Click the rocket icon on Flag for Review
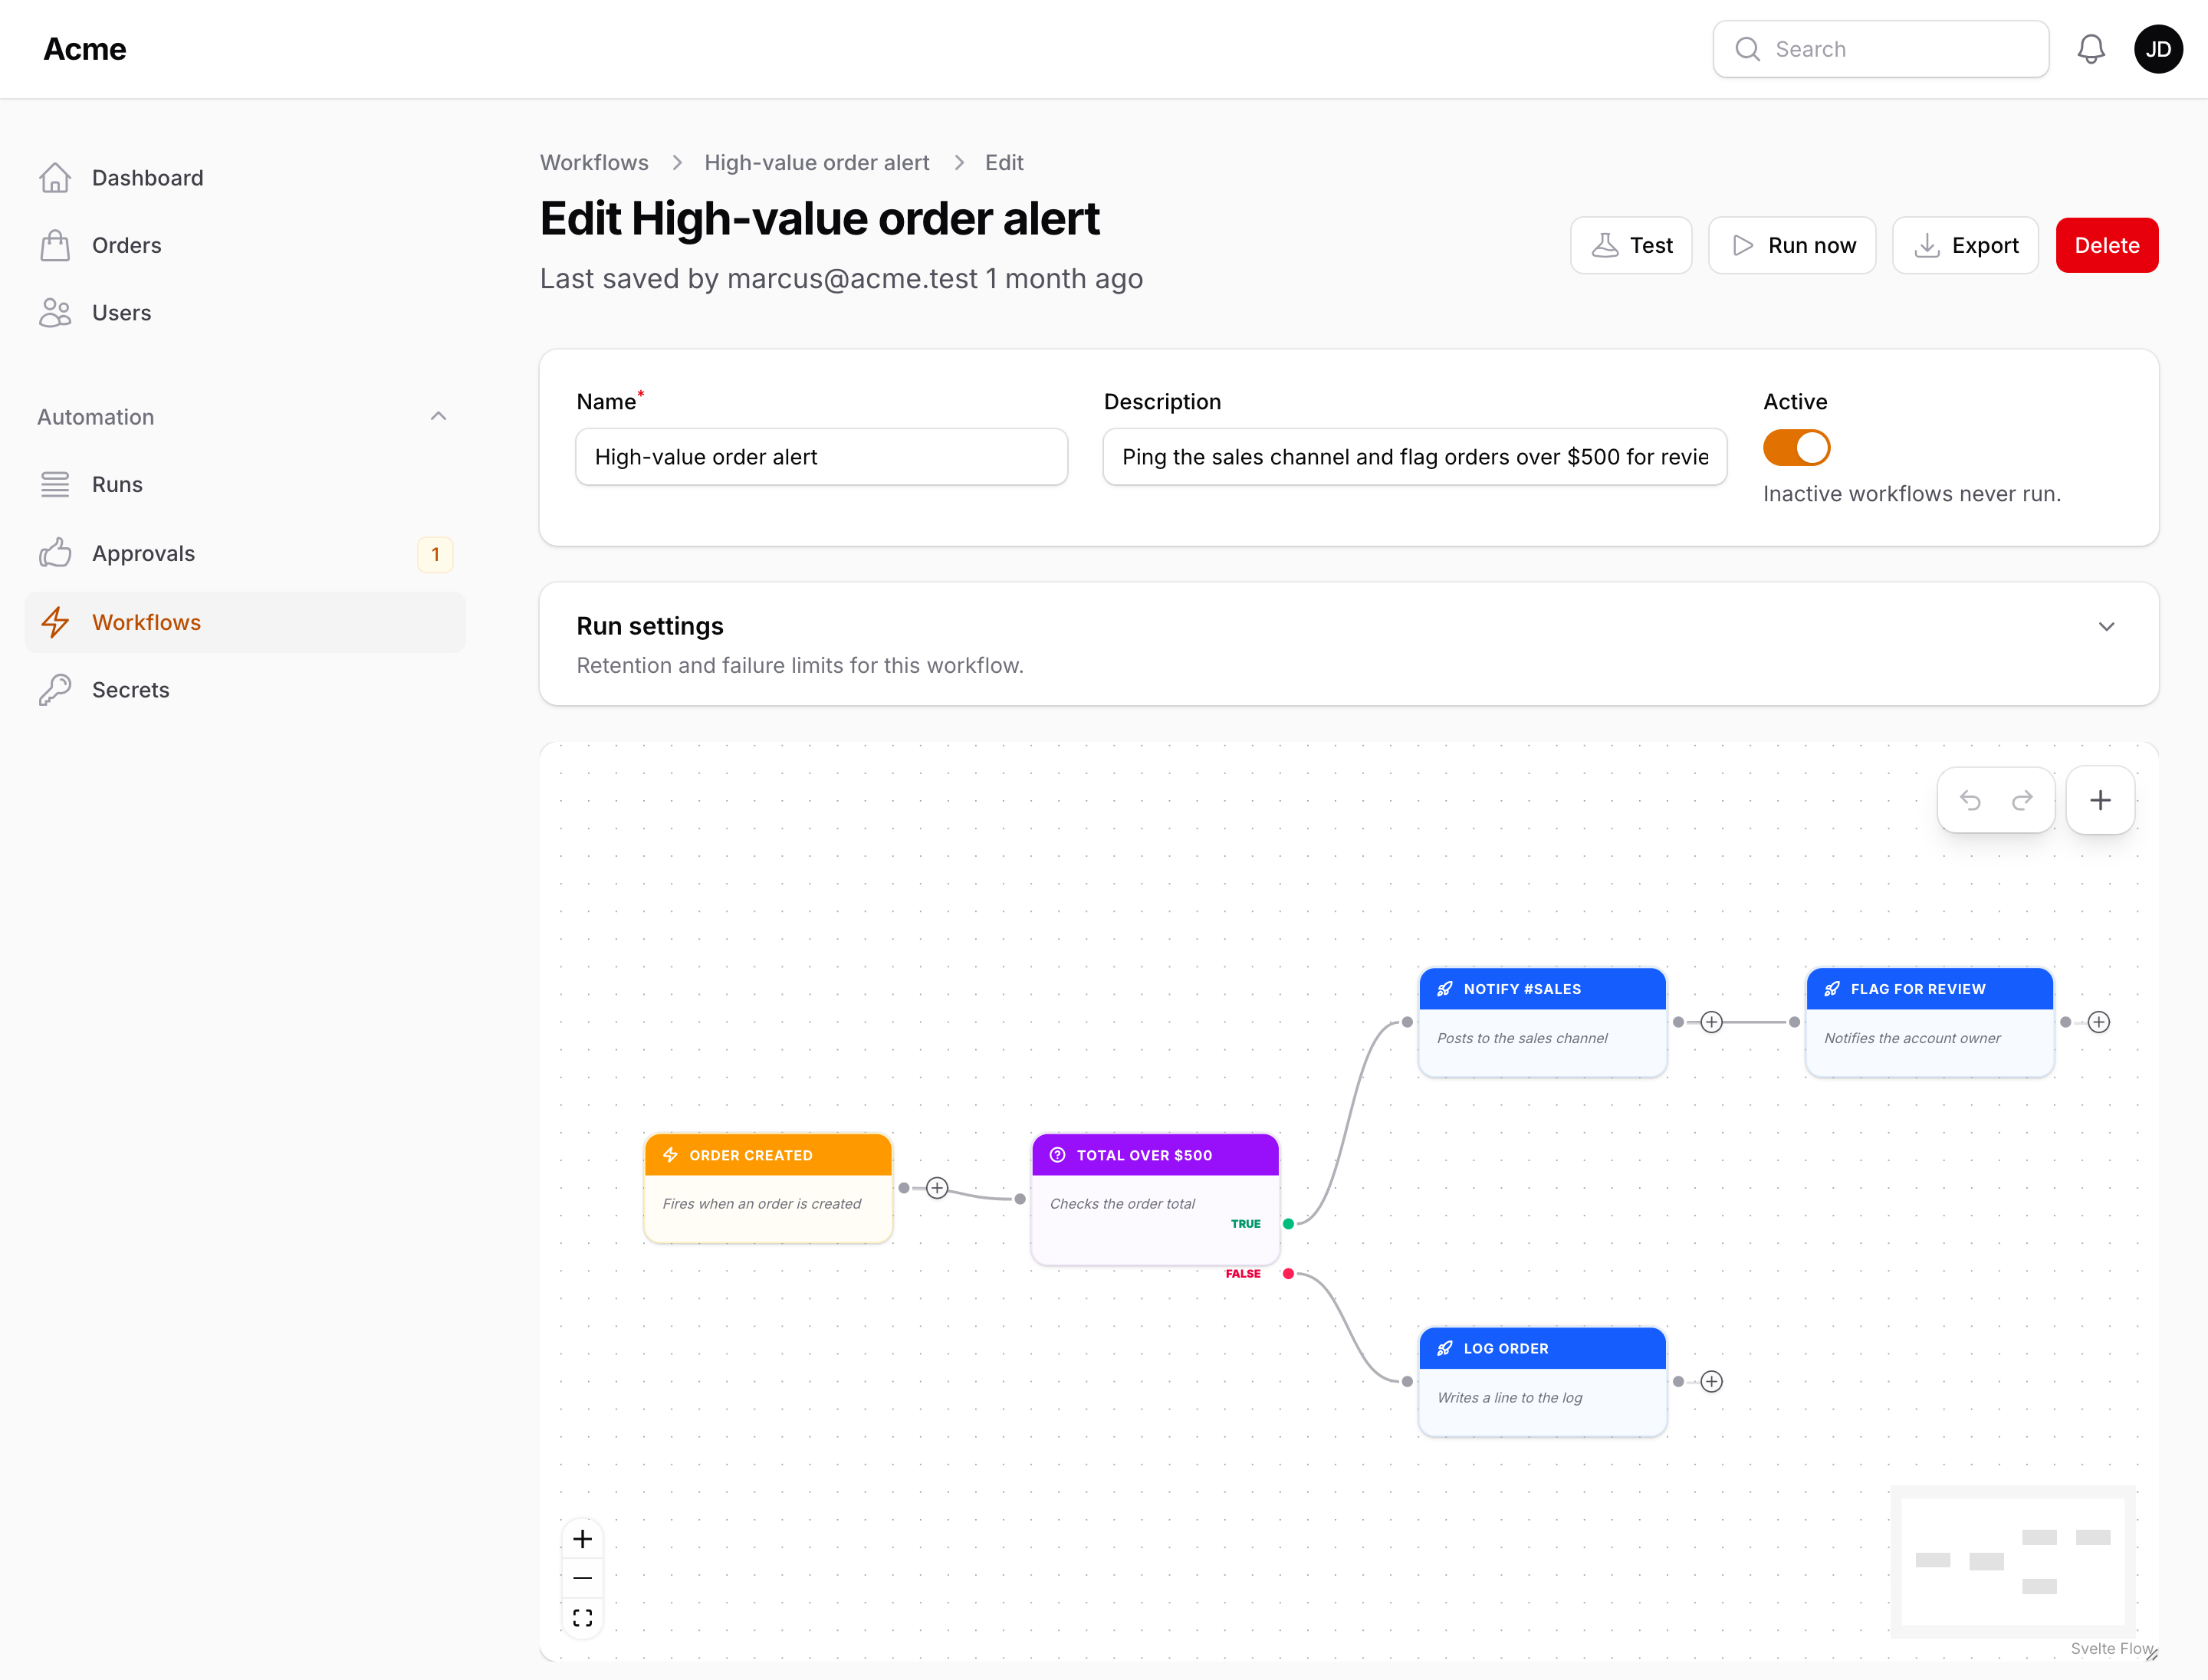 1832,989
